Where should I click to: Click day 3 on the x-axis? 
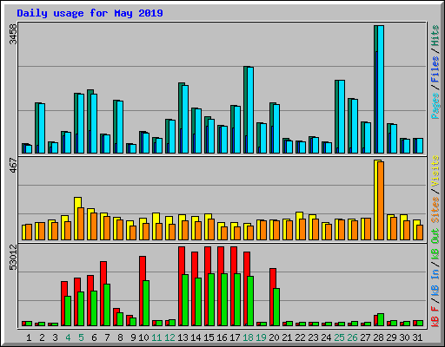[55, 337]
